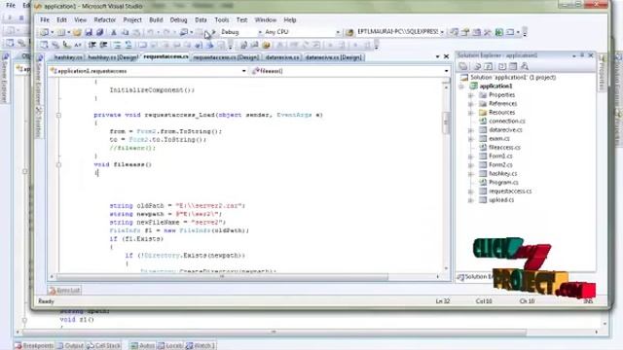The height and width of the screenshot is (350, 623).
Task: Click the code editor vertical scrollbar thumb
Action: 446,123
